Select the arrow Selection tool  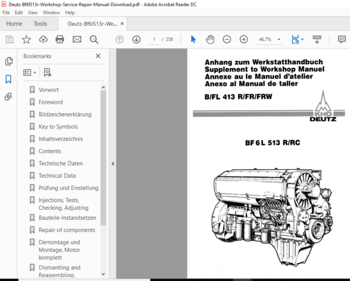193,40
